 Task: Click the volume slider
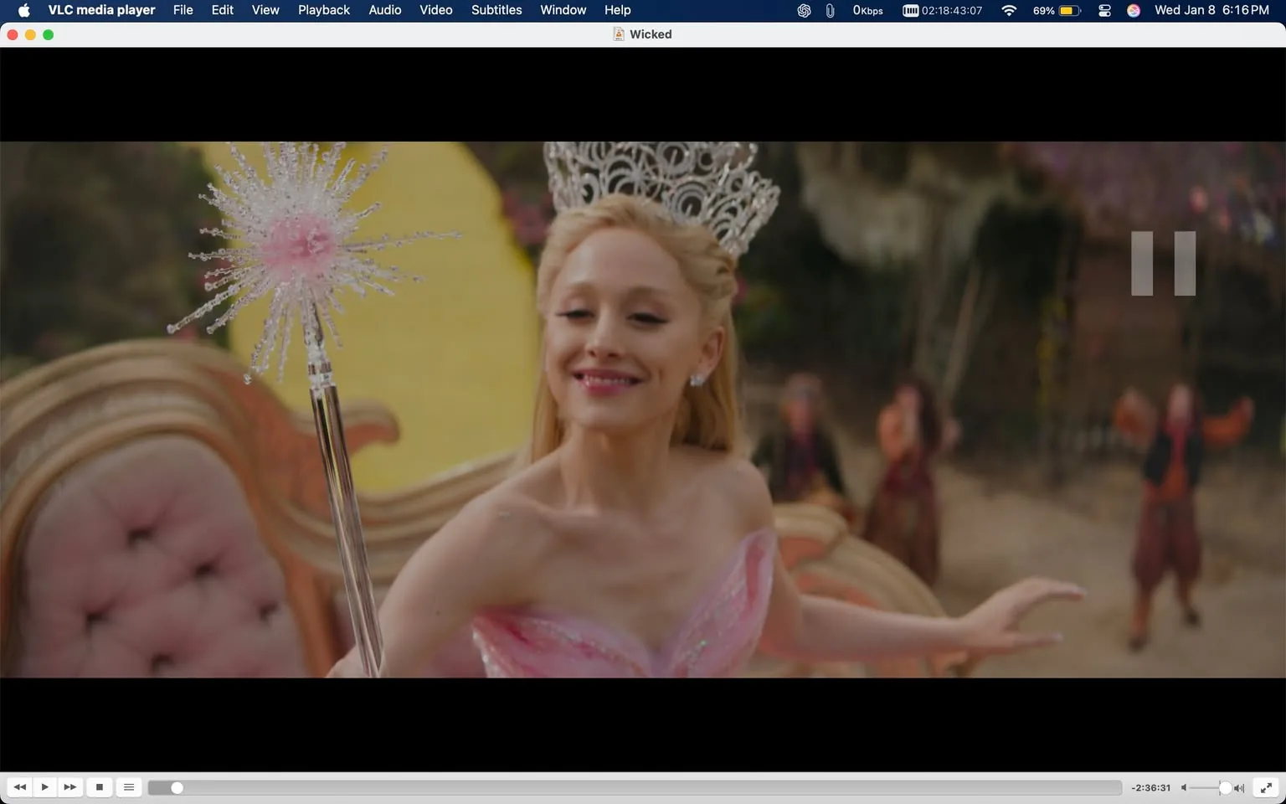click(x=1206, y=787)
